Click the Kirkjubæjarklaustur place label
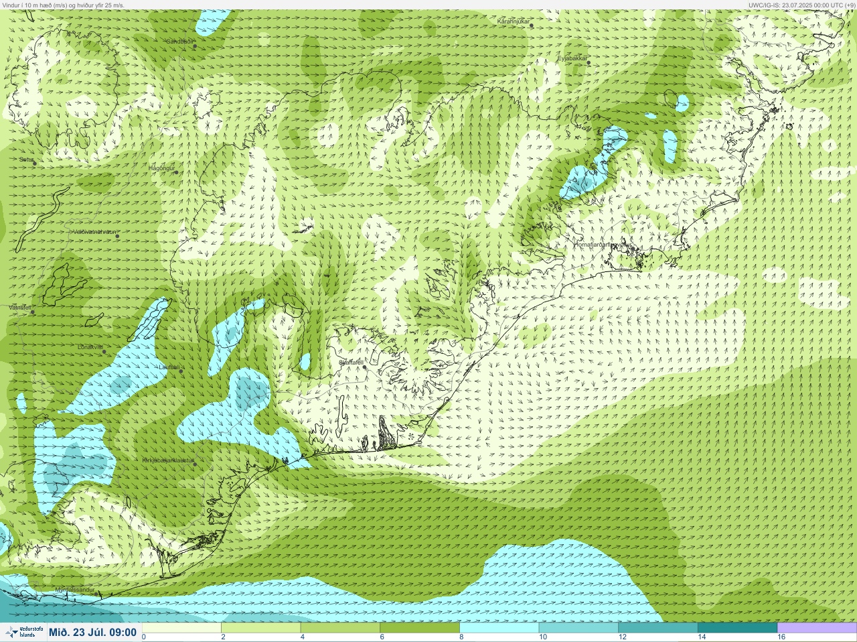857x642 pixels. pyautogui.click(x=168, y=461)
